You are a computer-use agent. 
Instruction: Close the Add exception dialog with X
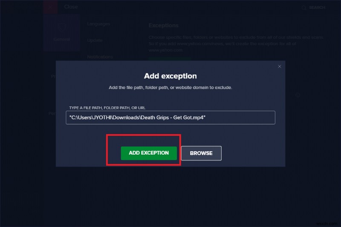coord(280,66)
